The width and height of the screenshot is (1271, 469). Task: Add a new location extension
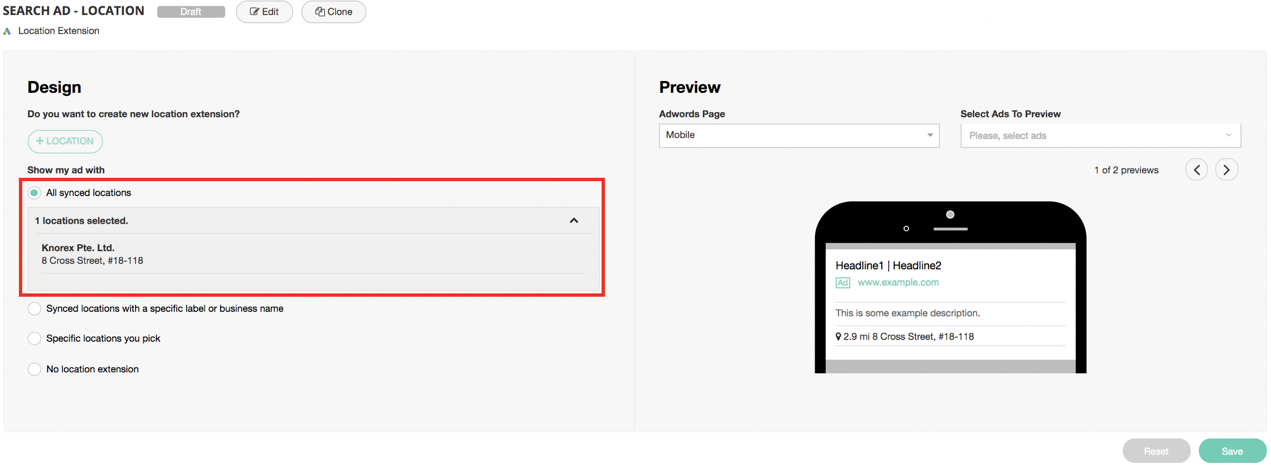tap(65, 141)
